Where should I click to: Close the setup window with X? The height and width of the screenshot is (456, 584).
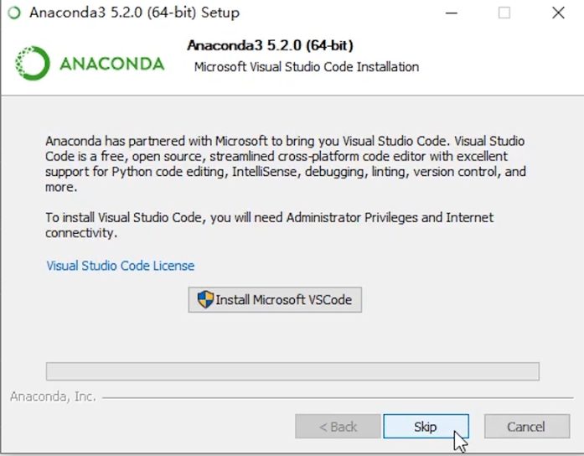(558, 13)
